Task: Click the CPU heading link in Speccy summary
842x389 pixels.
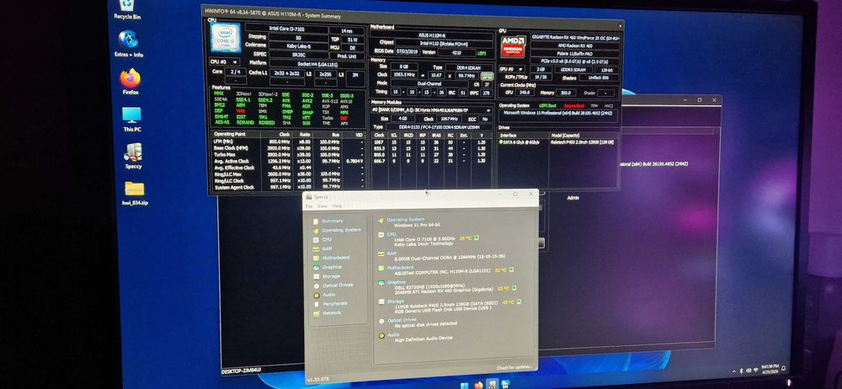Action: click(x=391, y=234)
